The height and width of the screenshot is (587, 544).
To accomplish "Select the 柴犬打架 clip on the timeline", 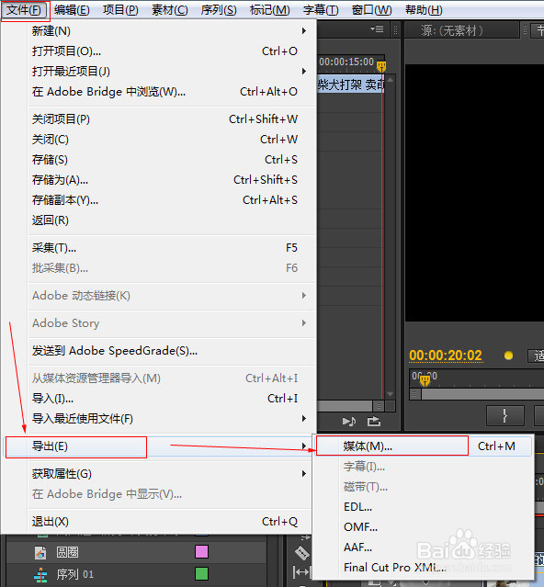I will tap(351, 85).
